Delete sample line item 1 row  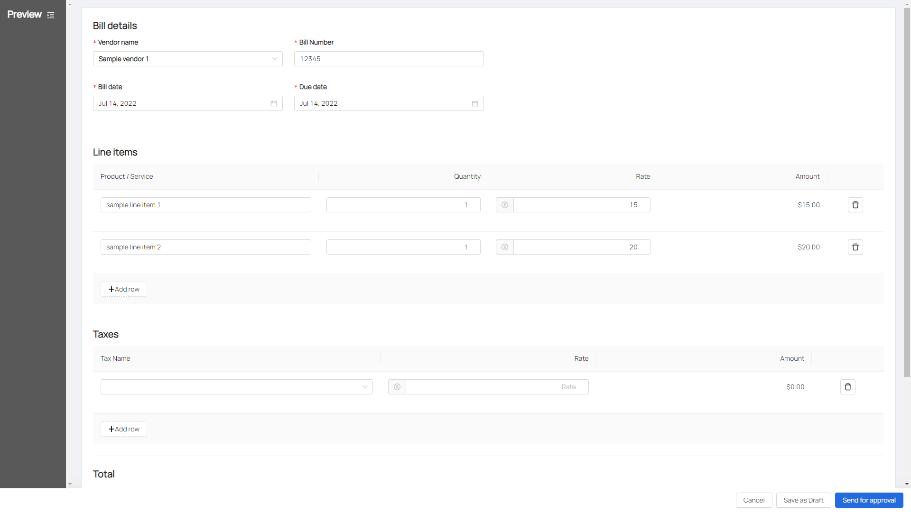[855, 205]
